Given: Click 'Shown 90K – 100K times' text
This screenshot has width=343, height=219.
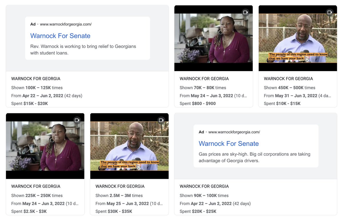Looking at the screenshot, I should 204,196.
